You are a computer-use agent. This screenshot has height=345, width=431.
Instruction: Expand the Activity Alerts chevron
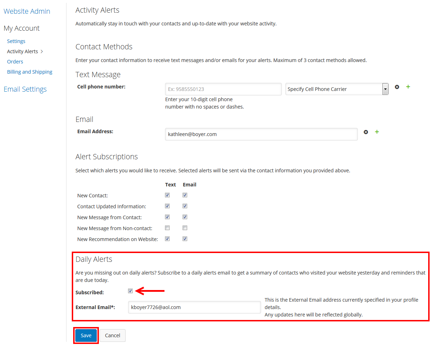(42, 51)
